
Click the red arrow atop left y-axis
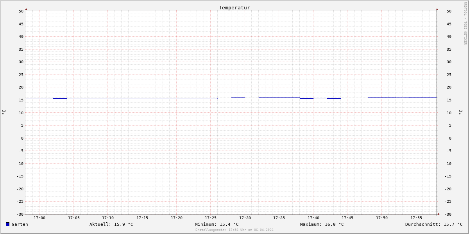[26, 9]
